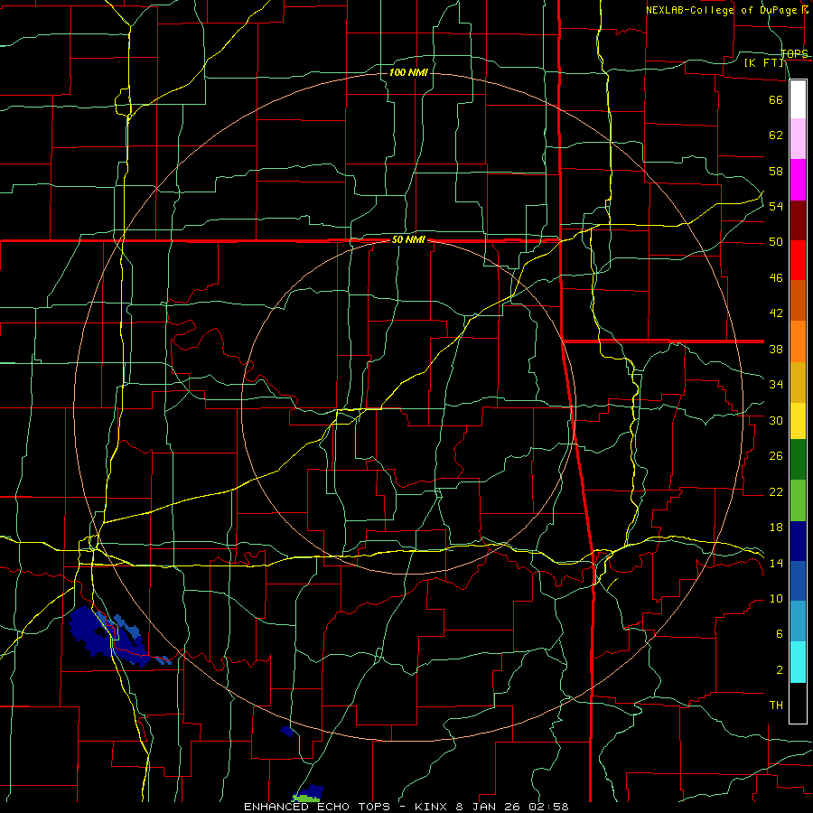Click the '100 NMI' range ring label
This screenshot has height=813, width=813.
click(x=408, y=72)
